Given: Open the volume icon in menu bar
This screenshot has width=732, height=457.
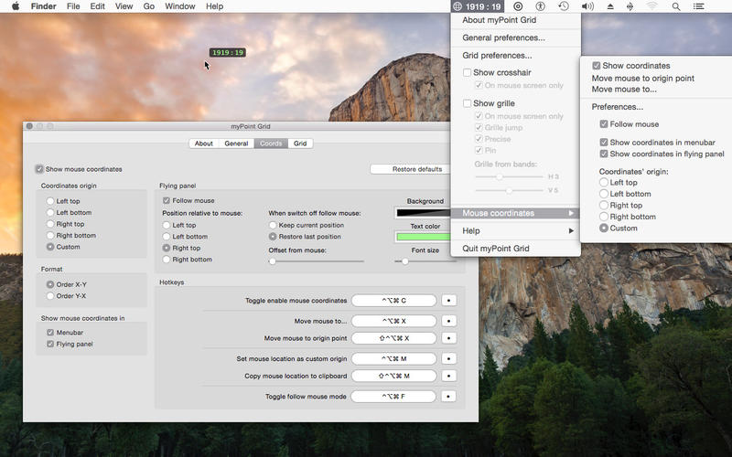Looking at the screenshot, I should point(587,6).
